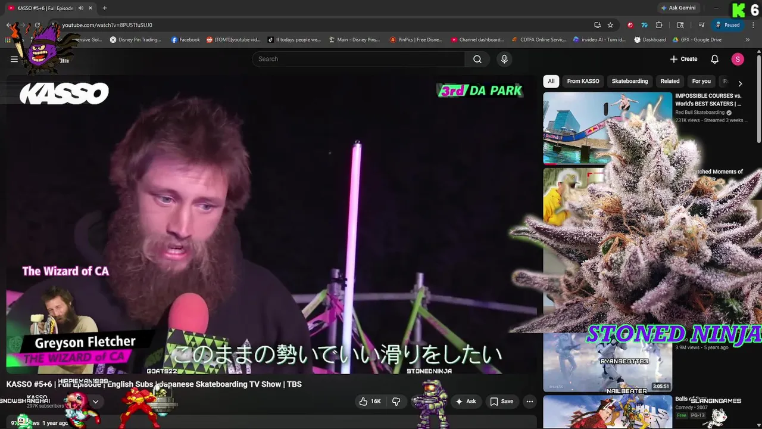762x429 pixels.
Task: Open CDTFA Online Services bookmark
Action: 539,40
